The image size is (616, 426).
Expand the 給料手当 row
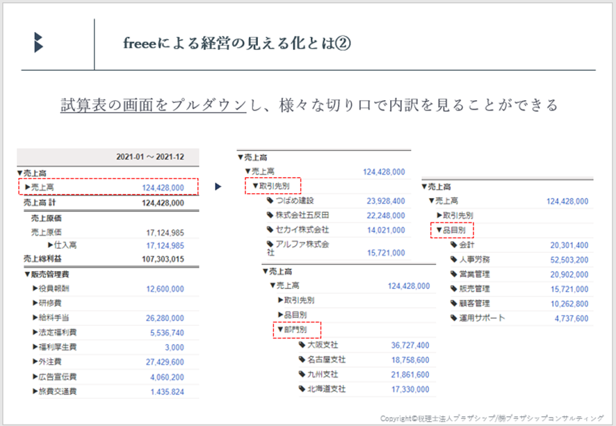tap(35, 318)
